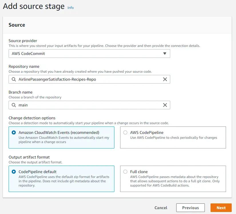Clear the Repository name with the X icon
236x214 pixels.
point(165,79)
